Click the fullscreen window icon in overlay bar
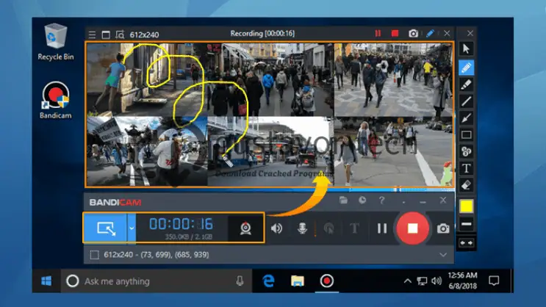The height and width of the screenshot is (307, 546). (106, 35)
